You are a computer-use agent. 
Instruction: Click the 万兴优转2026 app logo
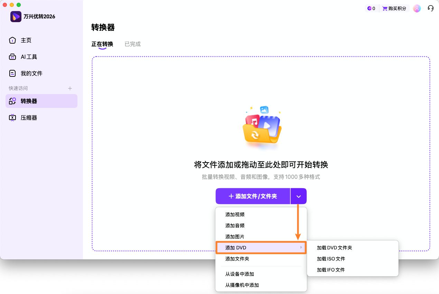pyautogui.click(x=15, y=16)
